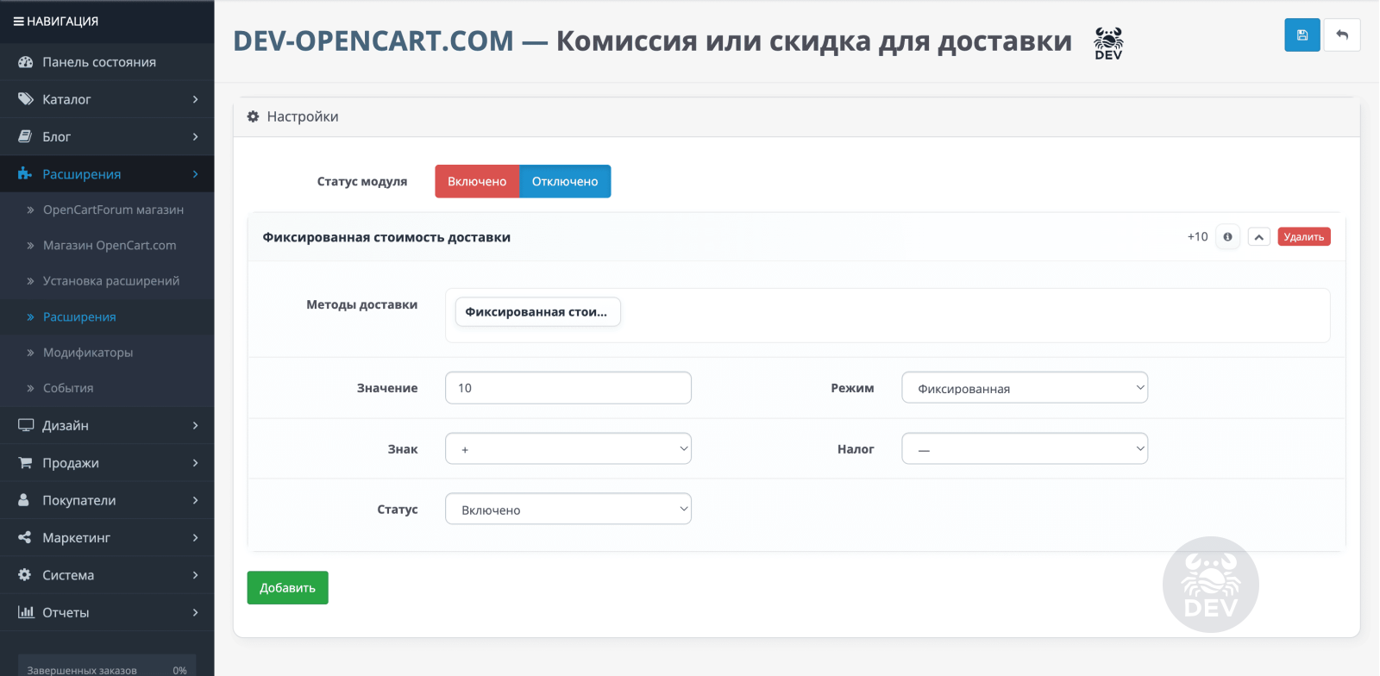
Task: Open the Знак dropdown
Action: [x=568, y=448]
